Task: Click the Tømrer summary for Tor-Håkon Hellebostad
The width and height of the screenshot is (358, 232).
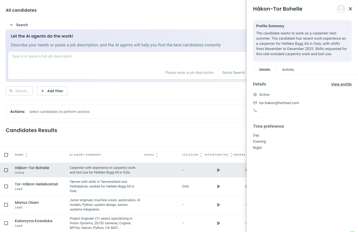Action: [102, 186]
